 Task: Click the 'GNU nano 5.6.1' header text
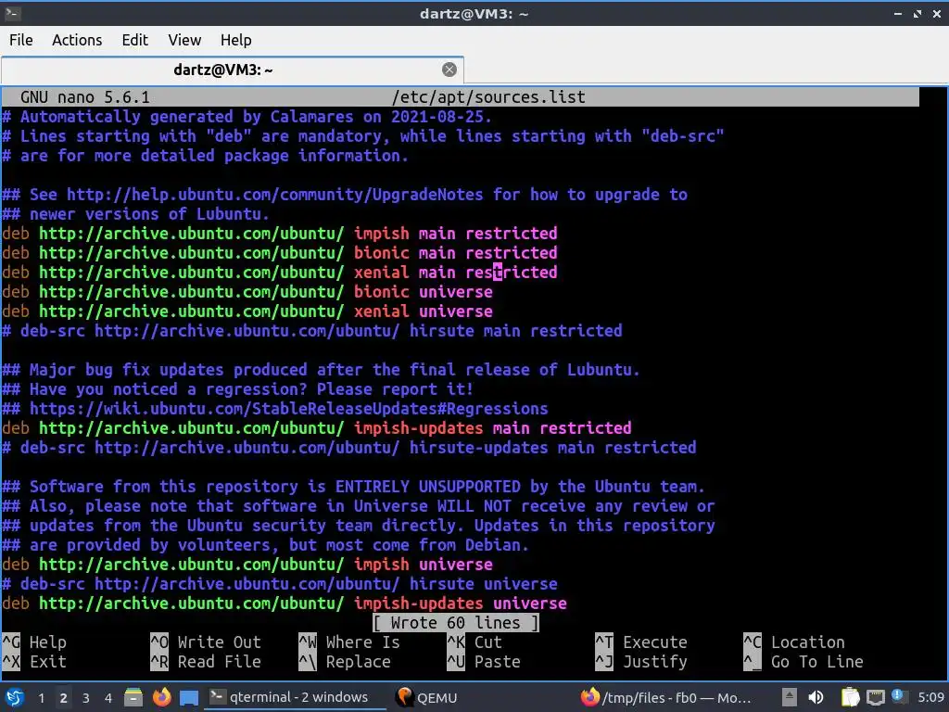pyautogui.click(x=84, y=96)
